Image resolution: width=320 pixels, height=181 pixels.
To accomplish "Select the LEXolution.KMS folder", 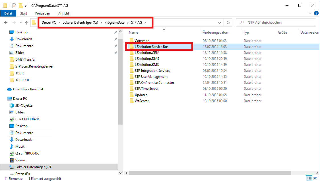I will pos(146,64).
